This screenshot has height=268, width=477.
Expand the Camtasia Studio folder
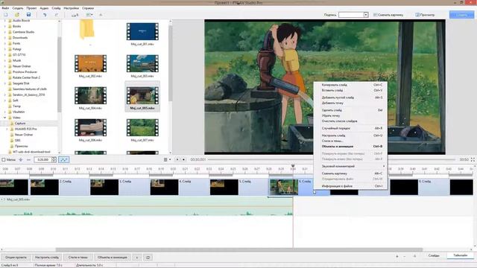pyautogui.click(x=5, y=32)
